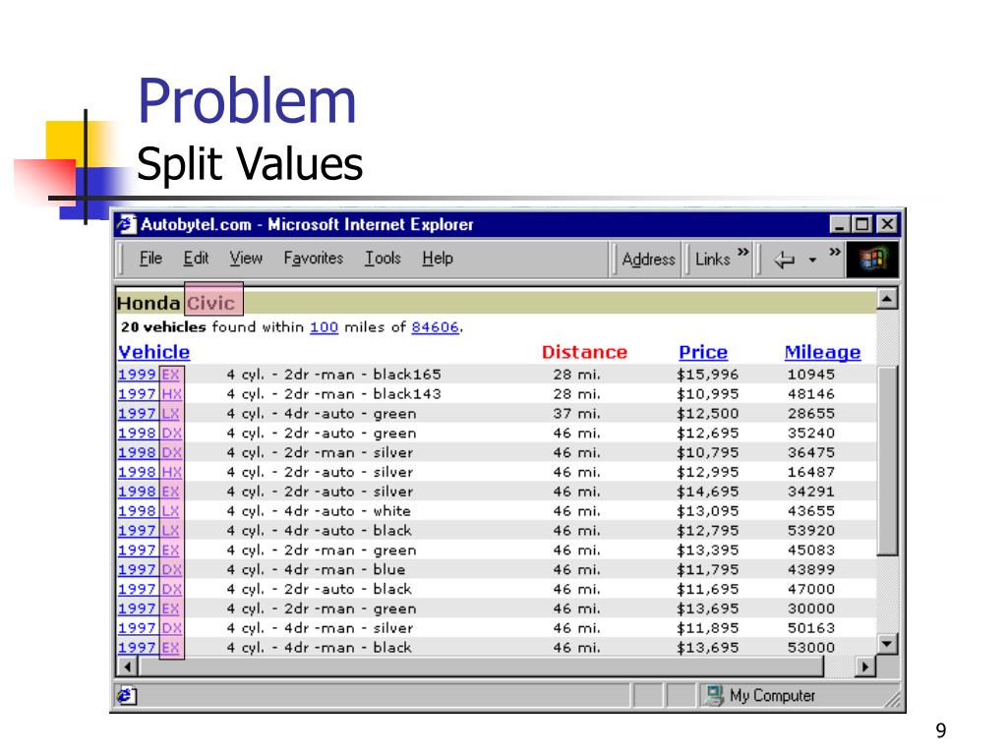
Task: Open the Tools menu
Action: coord(383,259)
